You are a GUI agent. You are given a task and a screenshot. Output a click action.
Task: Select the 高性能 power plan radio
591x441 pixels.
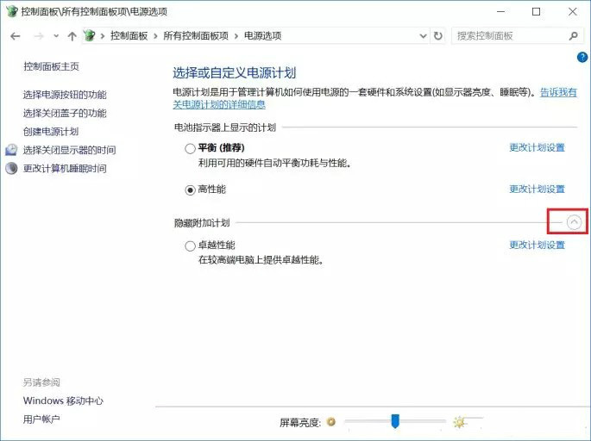190,190
